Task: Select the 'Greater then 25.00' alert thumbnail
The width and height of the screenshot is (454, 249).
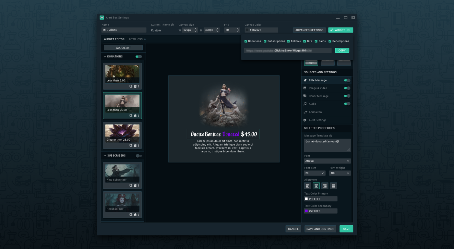Action: click(x=122, y=133)
